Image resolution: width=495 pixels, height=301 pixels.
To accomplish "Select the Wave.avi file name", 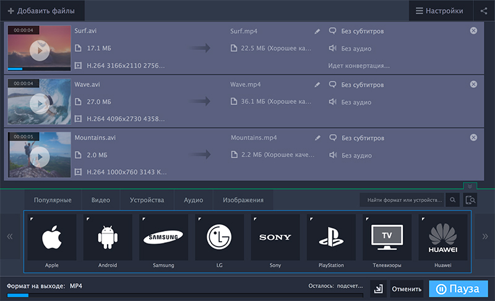I will click(x=87, y=84).
